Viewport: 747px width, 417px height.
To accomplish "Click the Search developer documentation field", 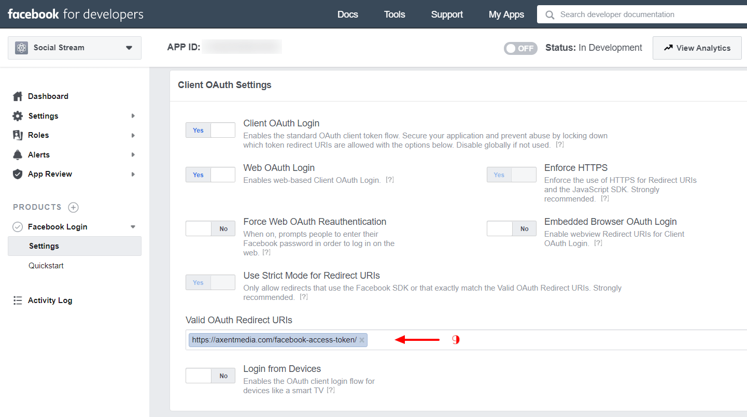I will pyautogui.click(x=643, y=15).
